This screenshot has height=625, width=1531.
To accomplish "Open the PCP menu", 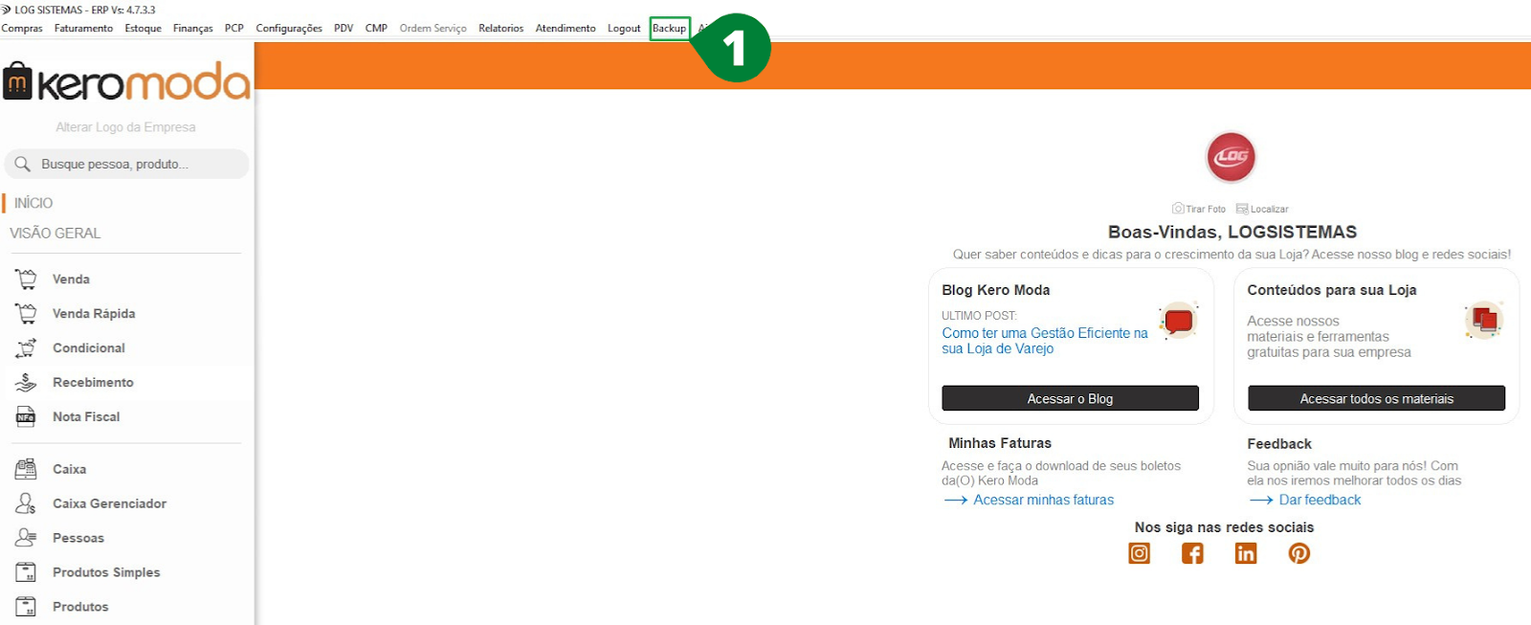I will pos(234,29).
